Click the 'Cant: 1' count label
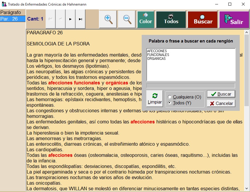Screen dimensions: 250x192 point(35,19)
